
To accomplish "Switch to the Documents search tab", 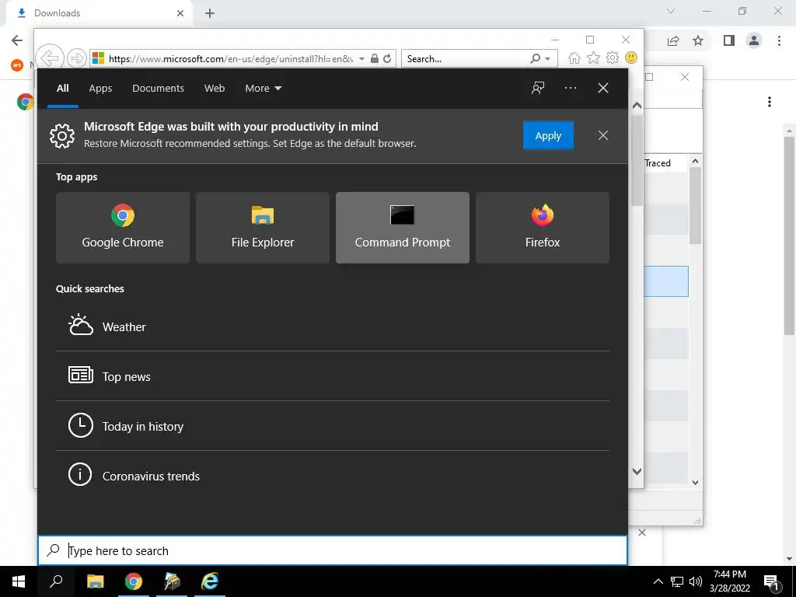I will (158, 89).
